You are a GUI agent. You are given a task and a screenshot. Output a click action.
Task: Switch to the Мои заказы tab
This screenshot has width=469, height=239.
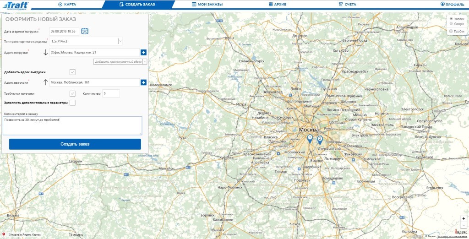click(x=207, y=4)
